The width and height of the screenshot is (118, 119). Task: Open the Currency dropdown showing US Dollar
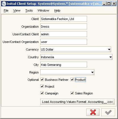tap(76, 49)
